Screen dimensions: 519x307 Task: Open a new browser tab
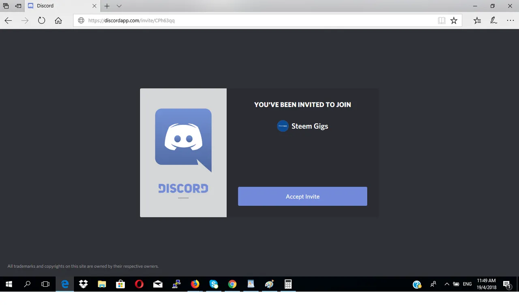107,6
